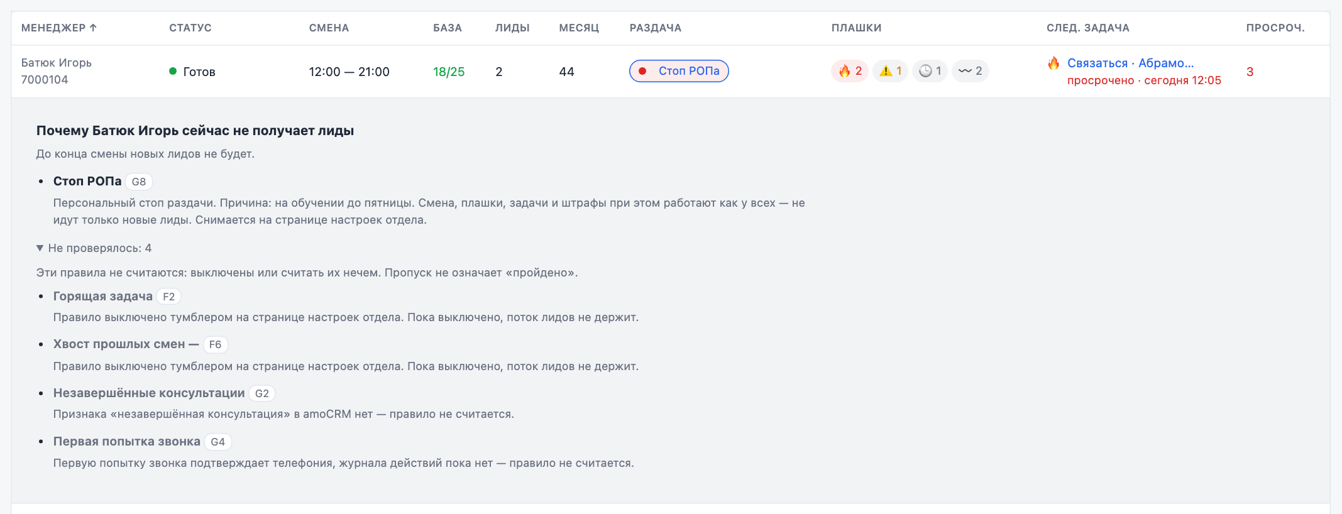Click the leads count 2 in ЛИДЫ column
Screen dimensions: 1342x514
[499, 72]
